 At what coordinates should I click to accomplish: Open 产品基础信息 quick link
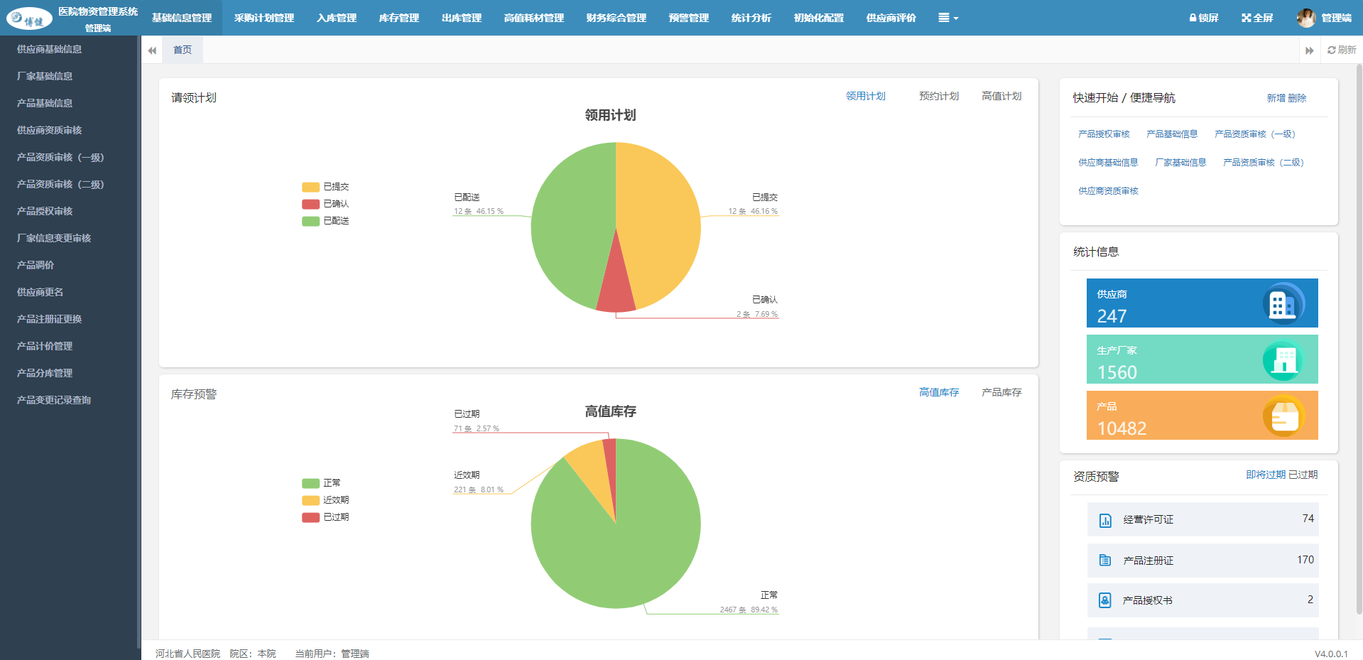click(x=1172, y=134)
